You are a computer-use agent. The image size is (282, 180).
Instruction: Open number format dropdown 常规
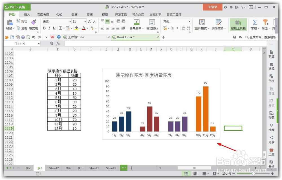pyautogui.click(x=190, y=22)
